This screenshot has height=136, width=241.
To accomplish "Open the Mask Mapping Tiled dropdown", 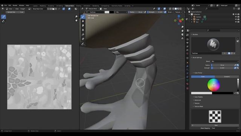I will (x=225, y=128).
